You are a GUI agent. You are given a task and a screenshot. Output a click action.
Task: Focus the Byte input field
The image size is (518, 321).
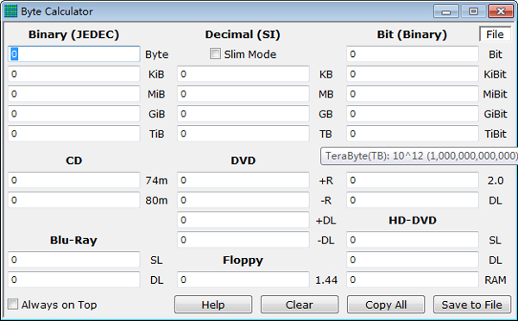pyautogui.click(x=74, y=54)
